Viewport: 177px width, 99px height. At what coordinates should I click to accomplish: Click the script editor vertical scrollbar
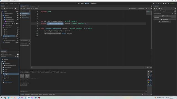click(x=152, y=30)
